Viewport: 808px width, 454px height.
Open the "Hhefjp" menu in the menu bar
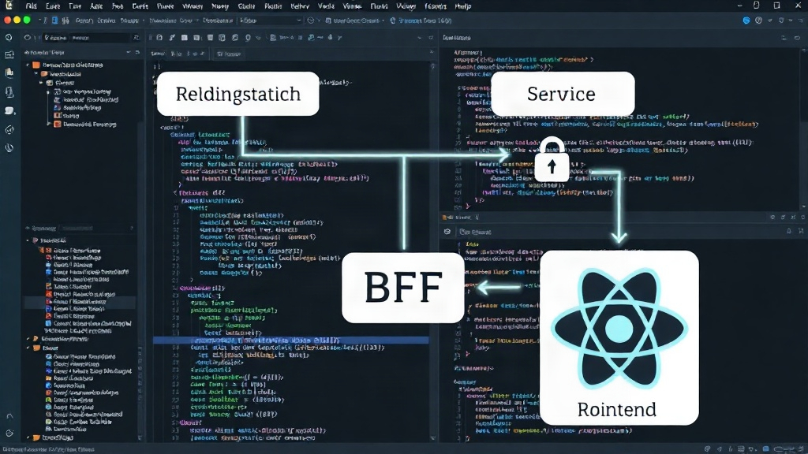tap(462, 6)
